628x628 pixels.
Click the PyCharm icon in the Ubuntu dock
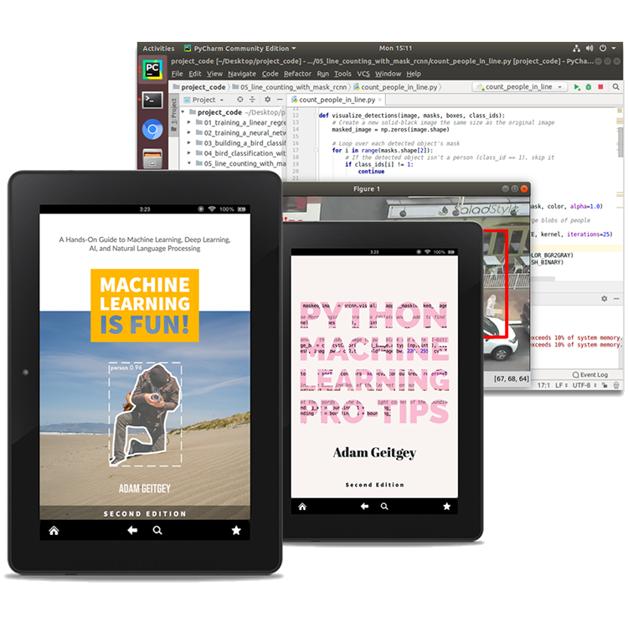click(x=152, y=69)
